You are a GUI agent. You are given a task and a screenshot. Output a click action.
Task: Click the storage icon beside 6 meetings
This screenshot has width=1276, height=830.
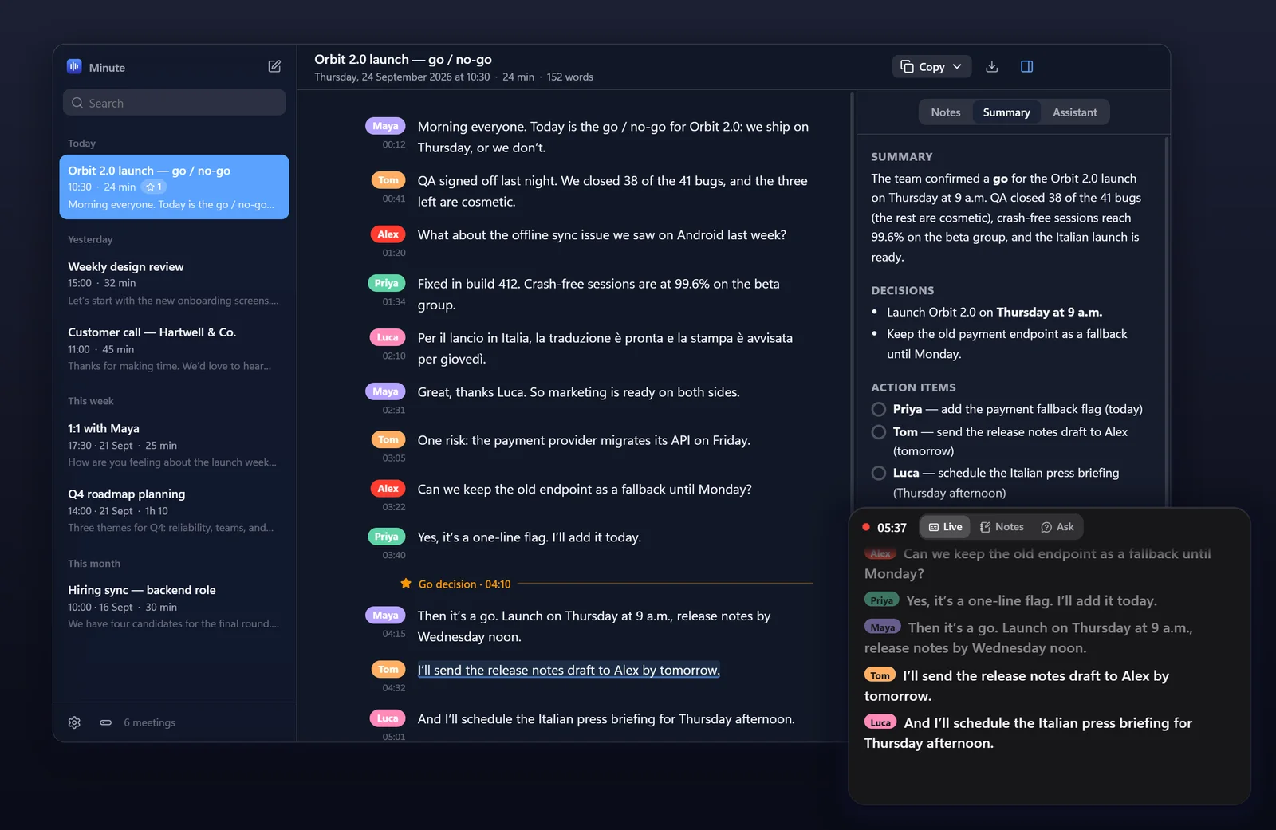click(x=105, y=722)
